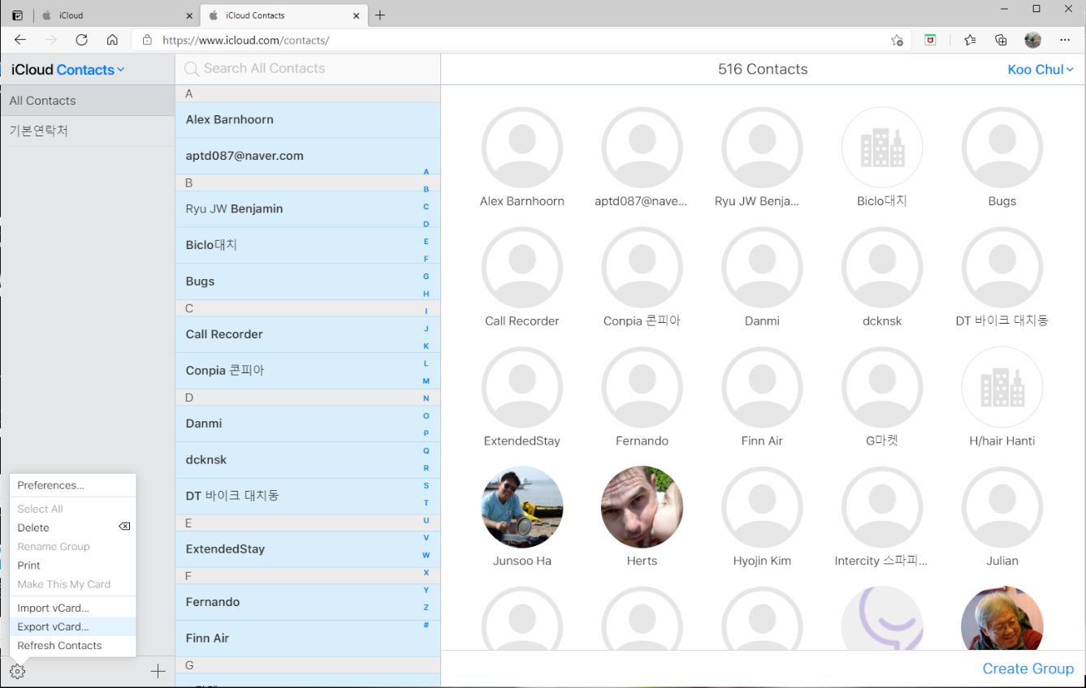Select Finn Air list row

pos(308,639)
